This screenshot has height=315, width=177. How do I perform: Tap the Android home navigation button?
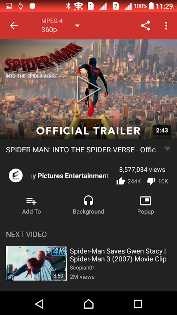click(x=88, y=304)
